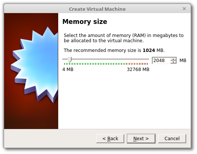This screenshot has height=154, width=197.
Task: Increase memory with the spinbox up arrow
Action: click(173, 59)
